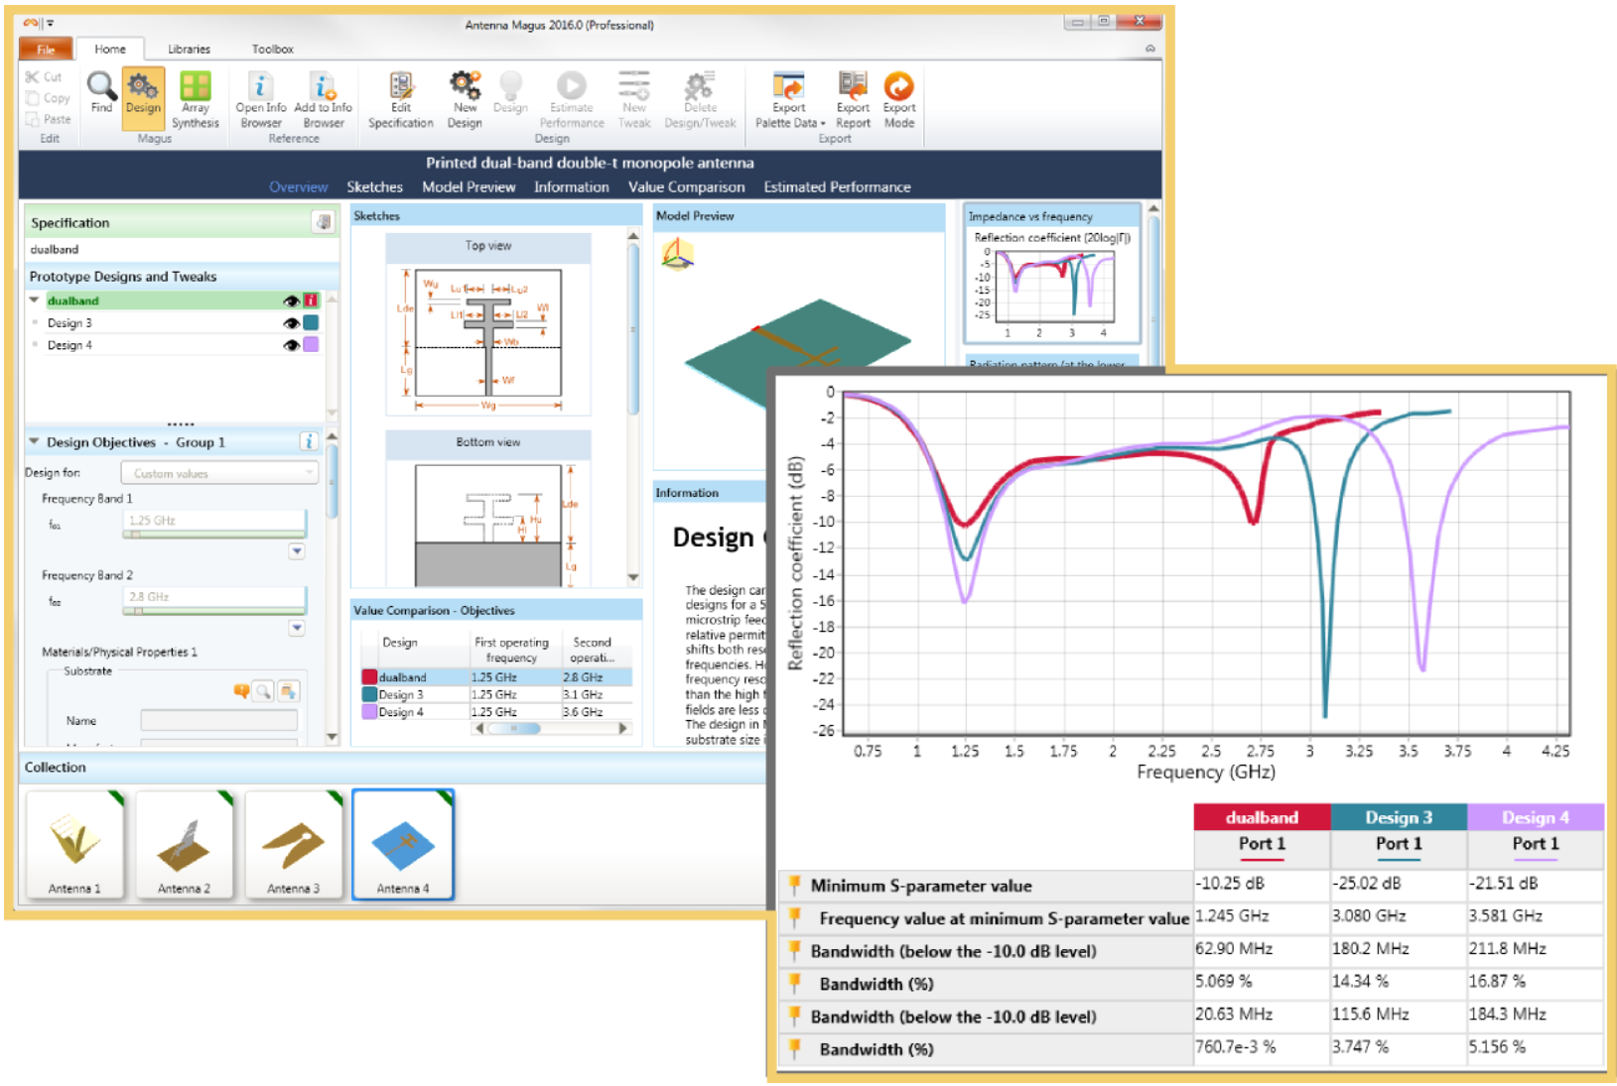Open the 'Design for' Custom values dropdown
Viewport: 1617px width, 1086px height.
pyautogui.click(x=219, y=473)
